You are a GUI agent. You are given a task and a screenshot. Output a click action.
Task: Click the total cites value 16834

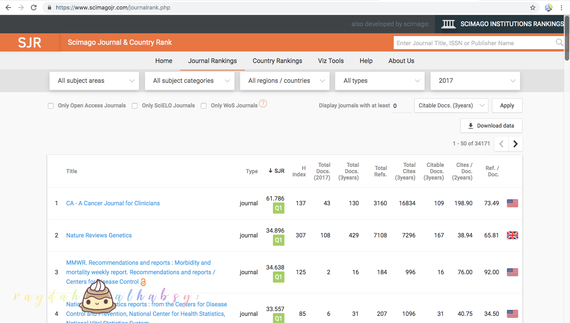pos(407,203)
